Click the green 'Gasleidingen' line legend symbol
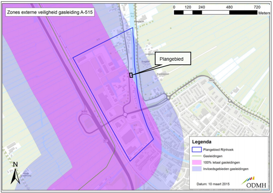This screenshot has width=273, height=193. pyautogui.click(x=197, y=156)
